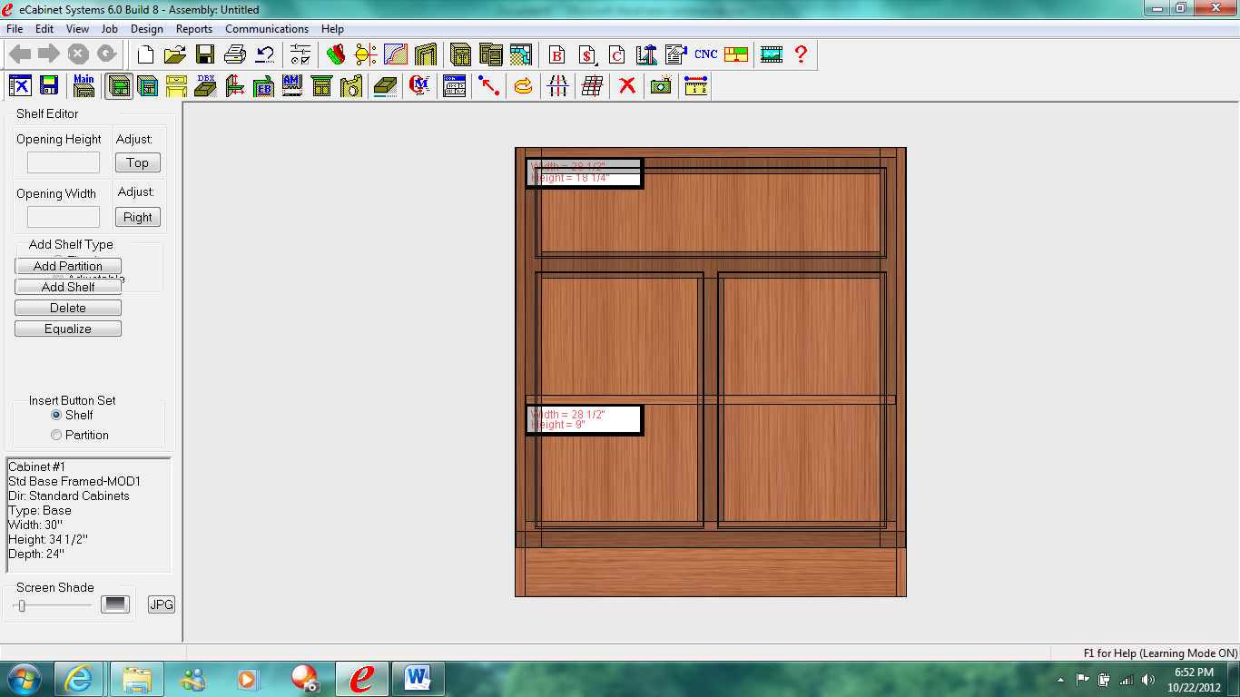This screenshot has width=1240, height=697.
Task: Click the Print icon in toolbar
Action: pyautogui.click(x=234, y=54)
